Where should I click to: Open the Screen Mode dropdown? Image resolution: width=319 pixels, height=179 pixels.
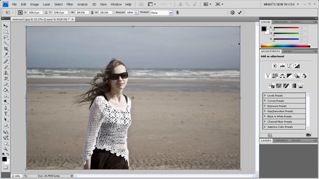pyautogui.click(x=219, y=4)
